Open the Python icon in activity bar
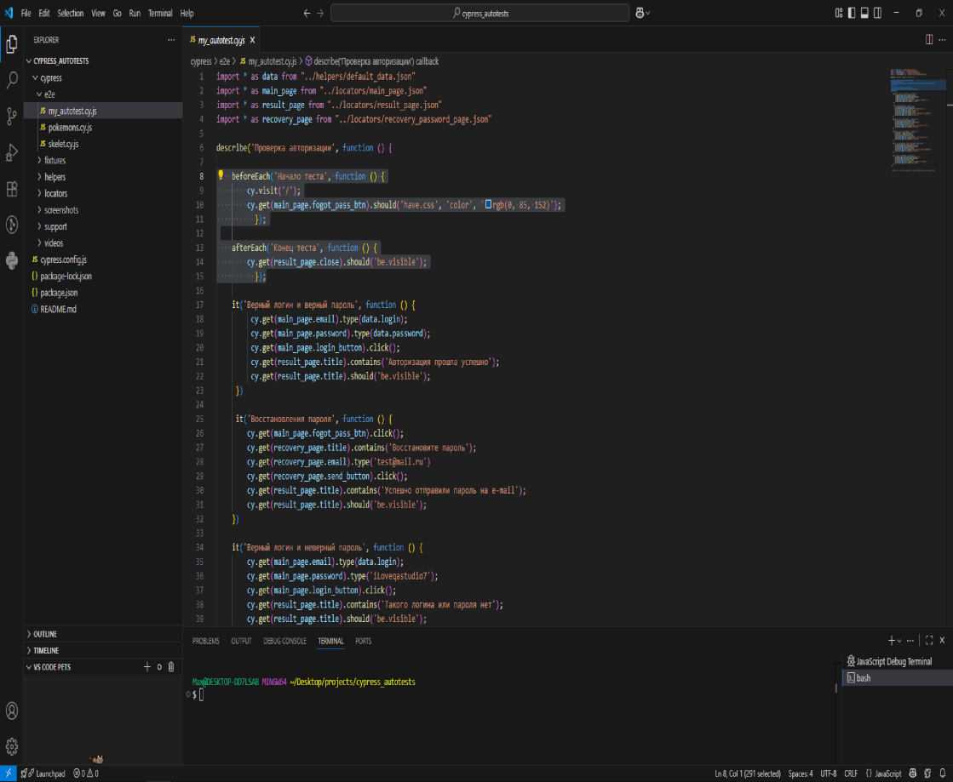Viewport: 953px width, 782px height. pyautogui.click(x=12, y=260)
